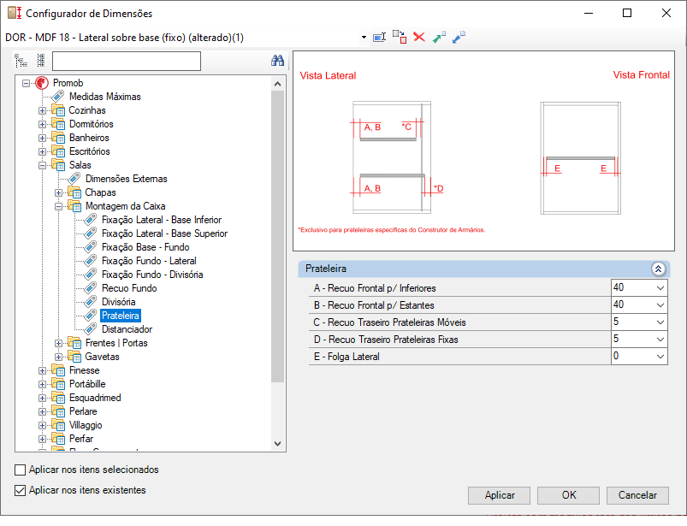The height and width of the screenshot is (526, 687).
Task: Click the folder icon beside Portábille
Action: pos(58,384)
